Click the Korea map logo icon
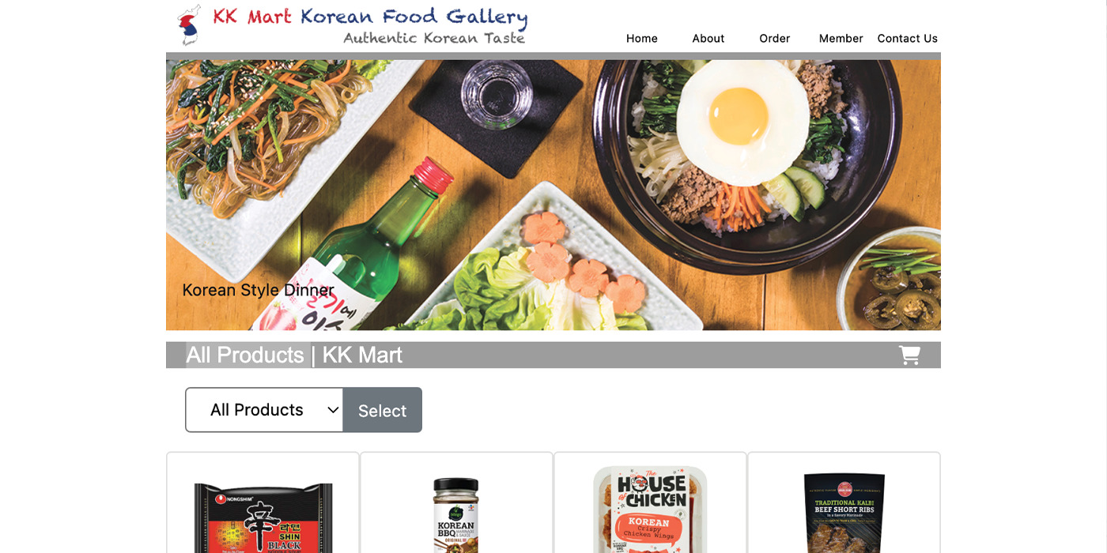This screenshot has height=553, width=1107. (188, 25)
